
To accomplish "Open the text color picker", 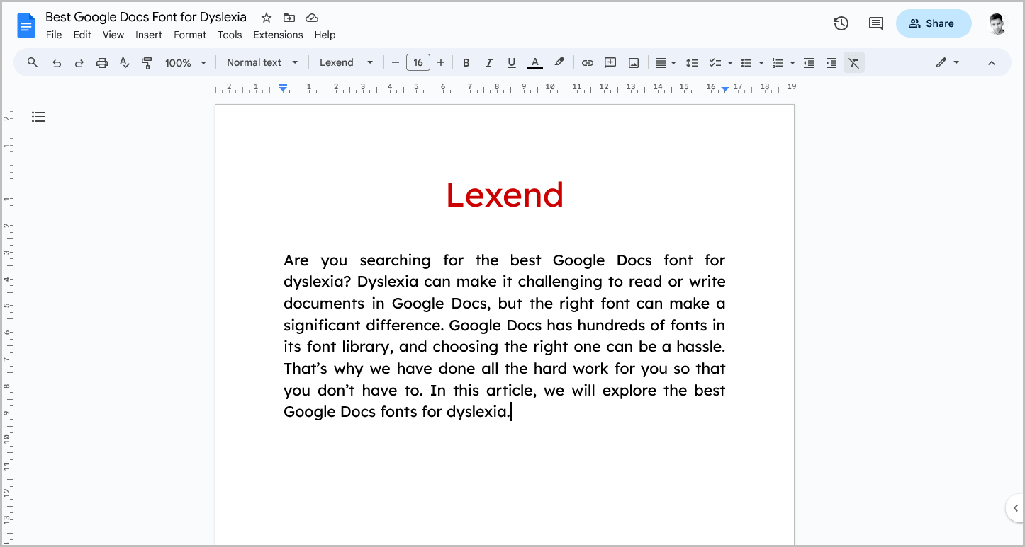I will pos(535,63).
